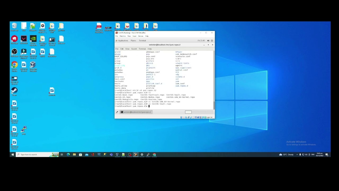This screenshot has width=339, height=191.
Task: Click the webster@localhost terminal taskbar button
Action: [x=136, y=112]
